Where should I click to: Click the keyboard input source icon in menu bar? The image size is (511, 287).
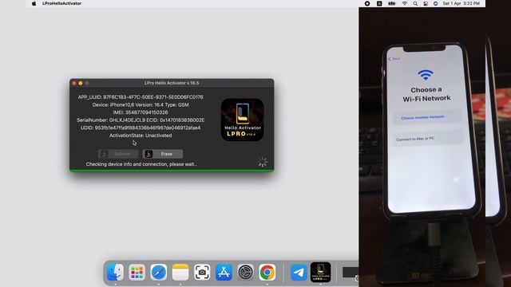[379, 3]
